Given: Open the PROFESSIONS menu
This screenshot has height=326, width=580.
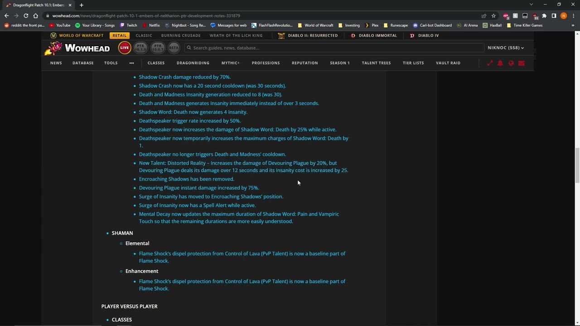Looking at the screenshot, I should coord(266,63).
